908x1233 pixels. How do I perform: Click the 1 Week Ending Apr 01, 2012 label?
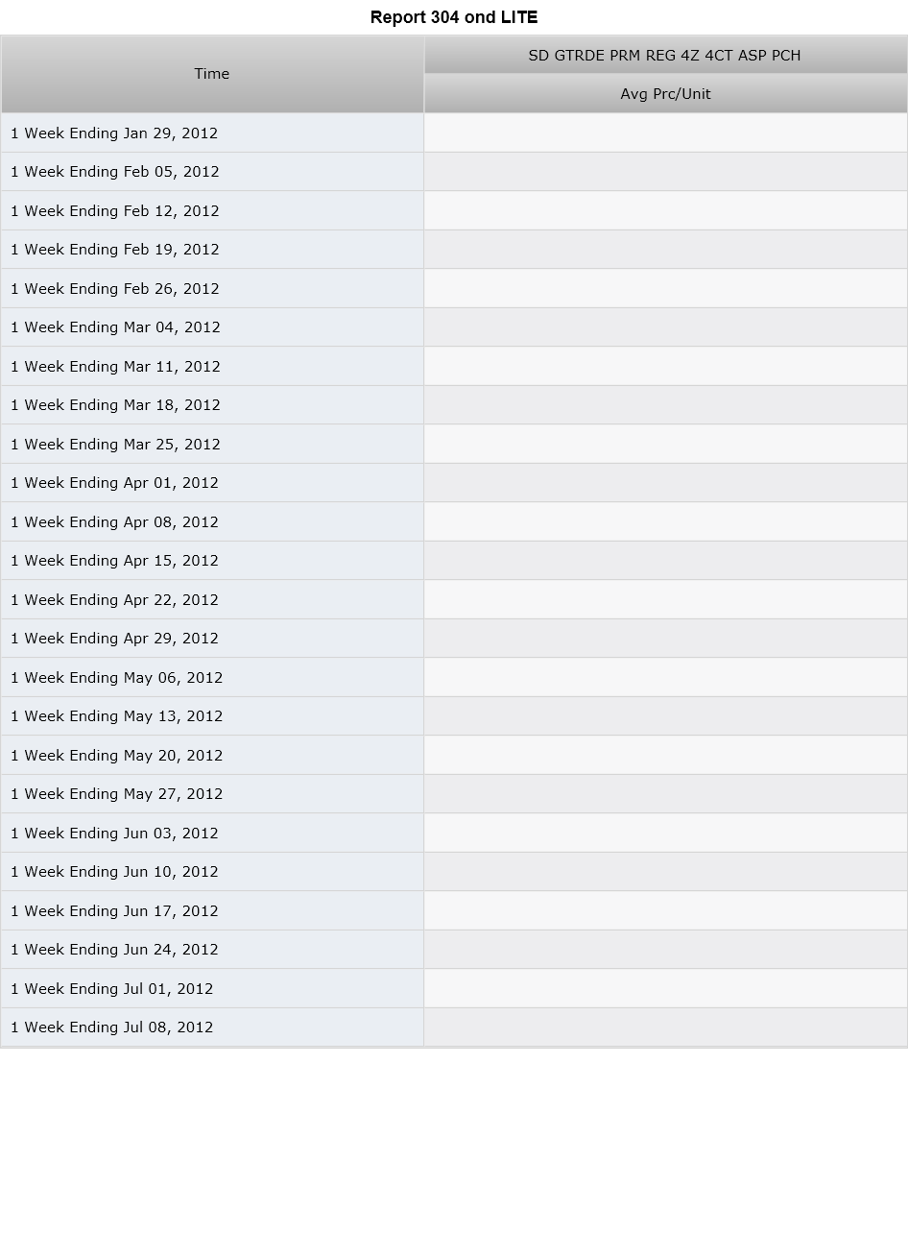(114, 483)
